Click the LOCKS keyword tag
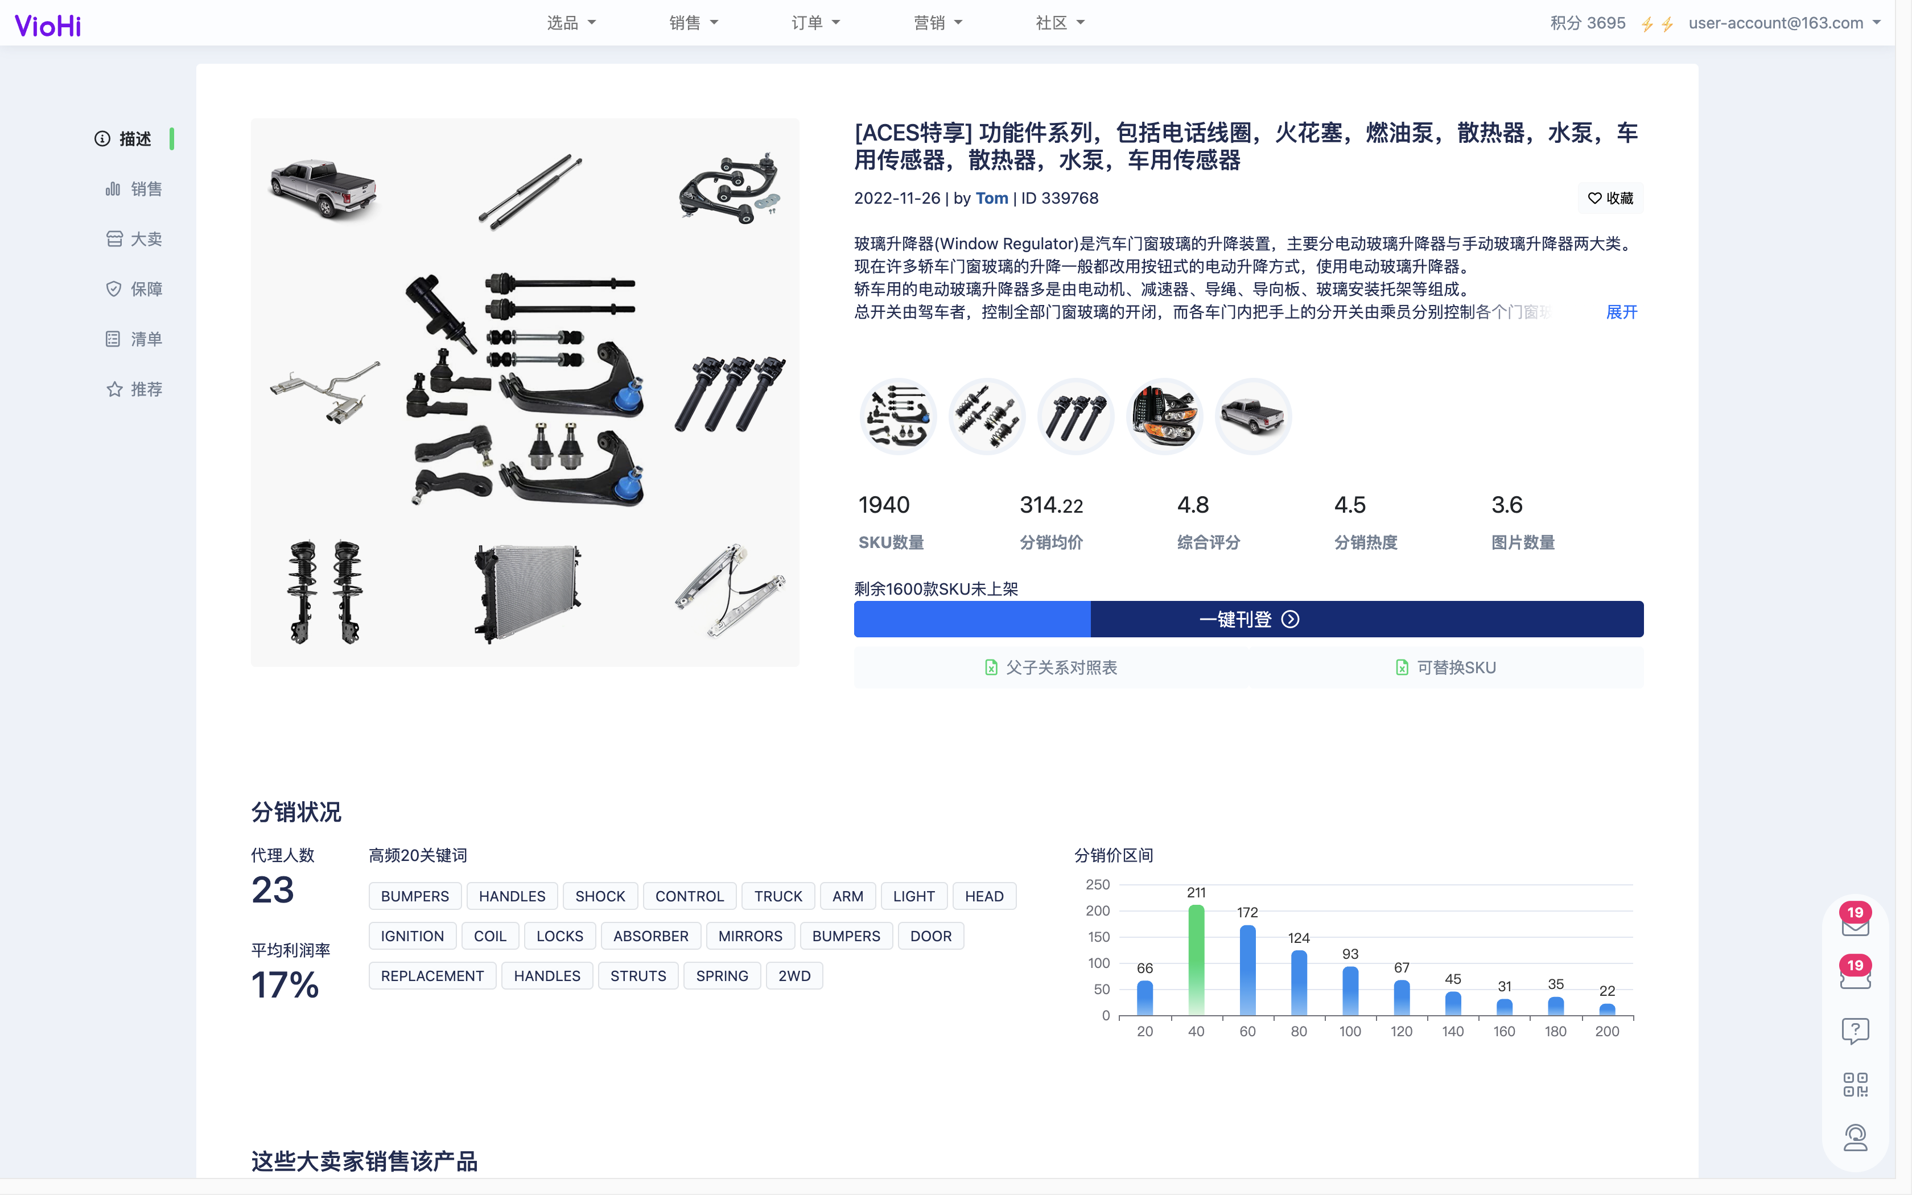This screenshot has height=1195, width=1912. click(x=559, y=936)
